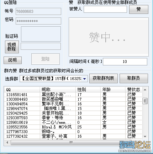This screenshot has height=154, width=153.
Task: Click the 年龄 column header
Action: (x=113, y=90)
